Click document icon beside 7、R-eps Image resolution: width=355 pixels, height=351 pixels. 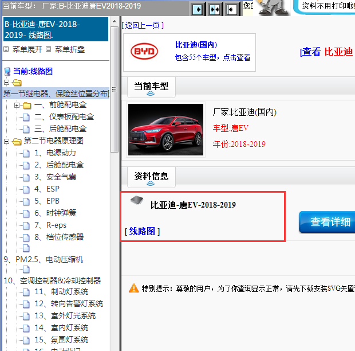click(26, 225)
